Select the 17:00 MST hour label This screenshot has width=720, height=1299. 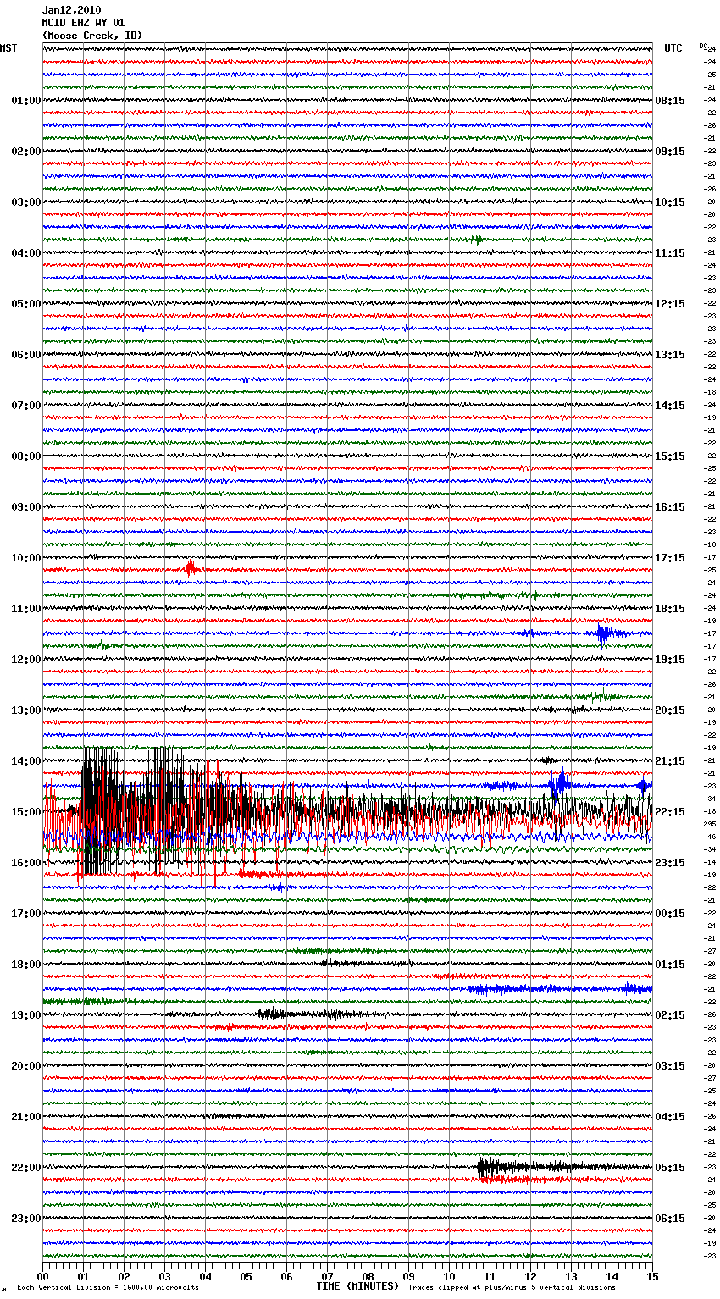pyautogui.click(x=26, y=914)
